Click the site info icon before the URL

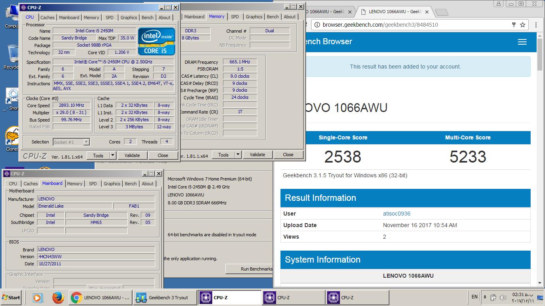317,25
